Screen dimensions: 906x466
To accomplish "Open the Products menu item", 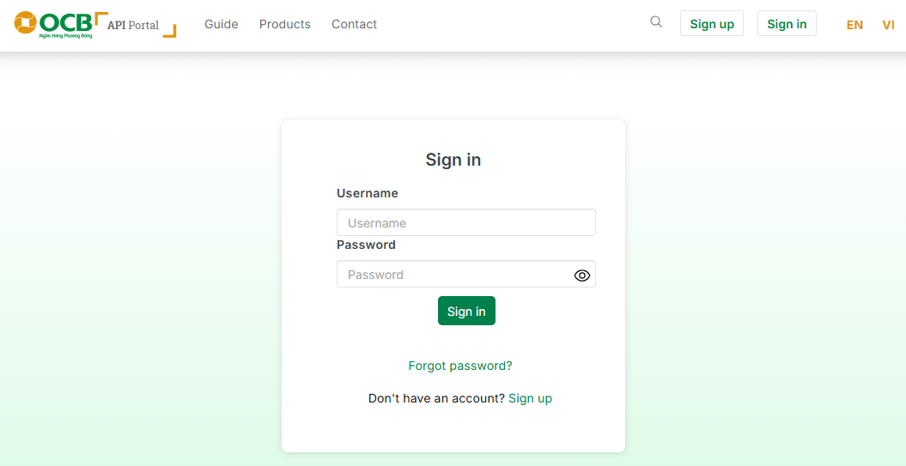I will click(285, 24).
